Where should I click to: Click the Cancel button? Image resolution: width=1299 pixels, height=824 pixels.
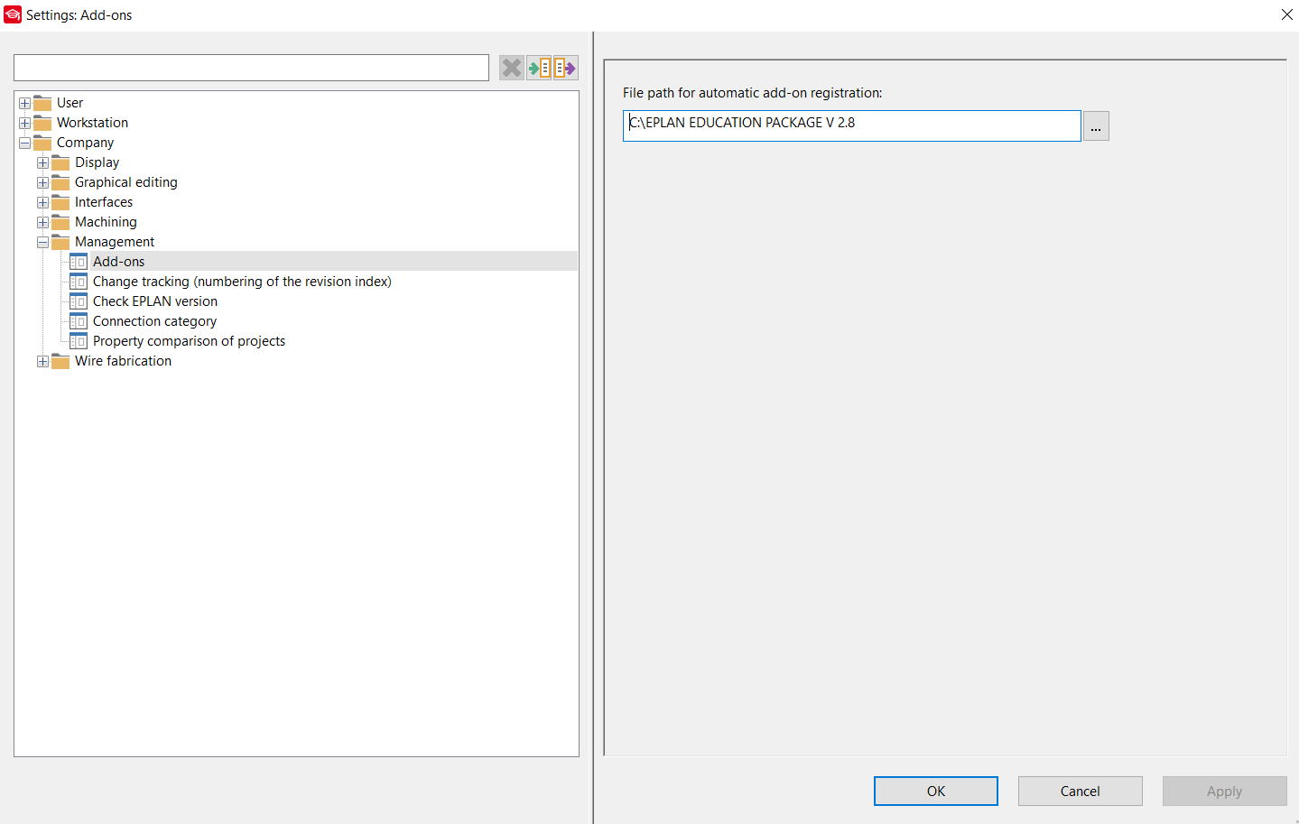pyautogui.click(x=1081, y=791)
